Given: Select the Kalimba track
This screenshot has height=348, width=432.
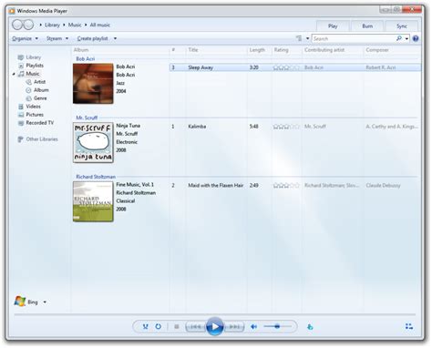Looking at the screenshot, I should click(x=294, y=127).
